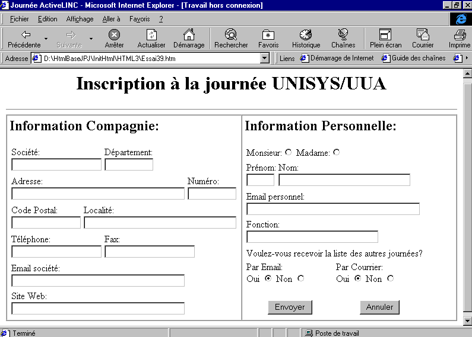This screenshot has height=337, width=472.
Task: Select the Madame radio button
Action: (x=337, y=152)
